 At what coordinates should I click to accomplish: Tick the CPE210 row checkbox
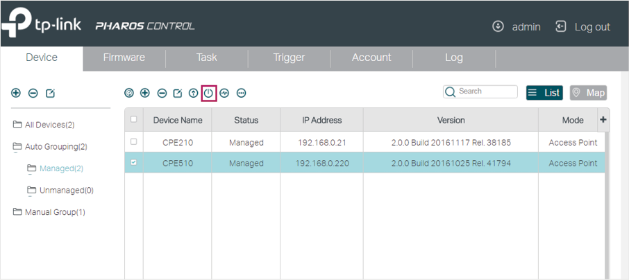tap(133, 142)
